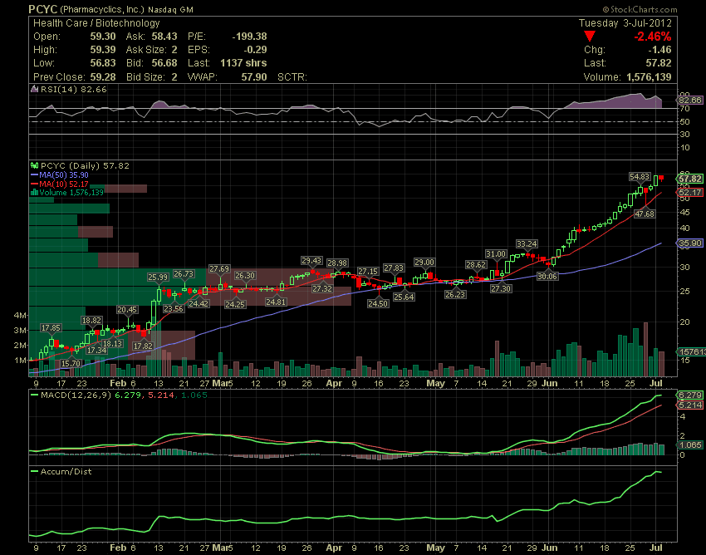This screenshot has height=555, width=706.
Task: Click the MA(10) 52.17 legend
Action: [60, 184]
